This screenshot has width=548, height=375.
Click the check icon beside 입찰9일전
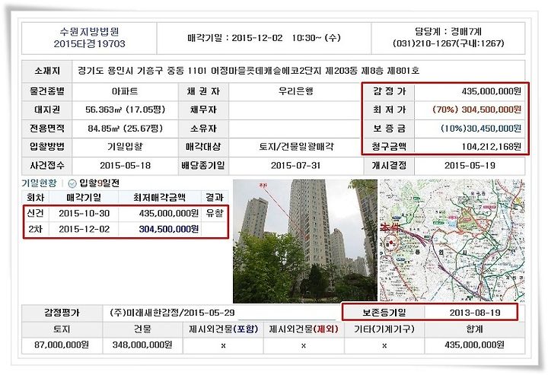72,183
